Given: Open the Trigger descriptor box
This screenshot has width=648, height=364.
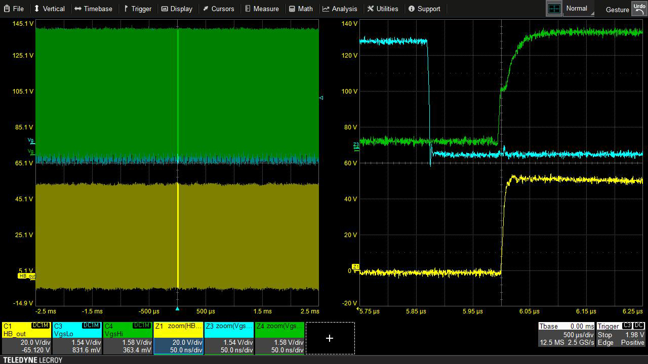Looking at the screenshot, I should 621,335.
